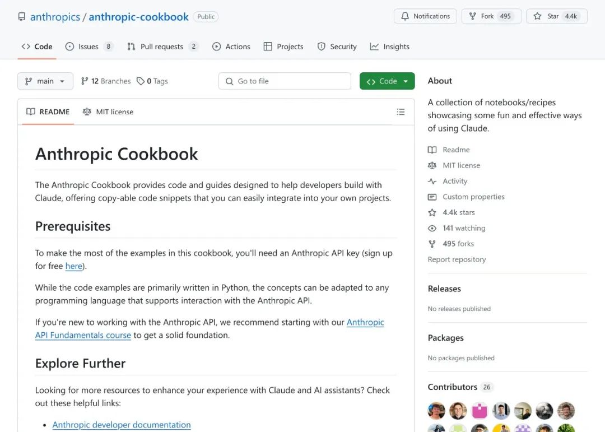Click the 'here' sign up link
Screen dimensions: 605x432
[74, 266]
